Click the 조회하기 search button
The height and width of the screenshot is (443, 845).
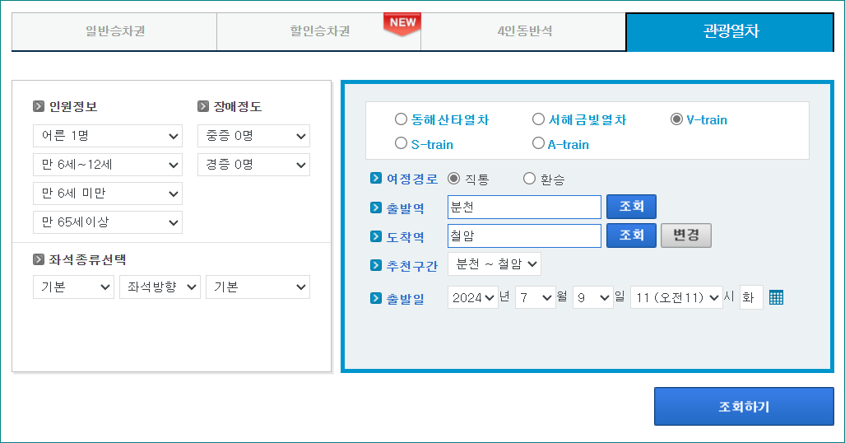(744, 406)
